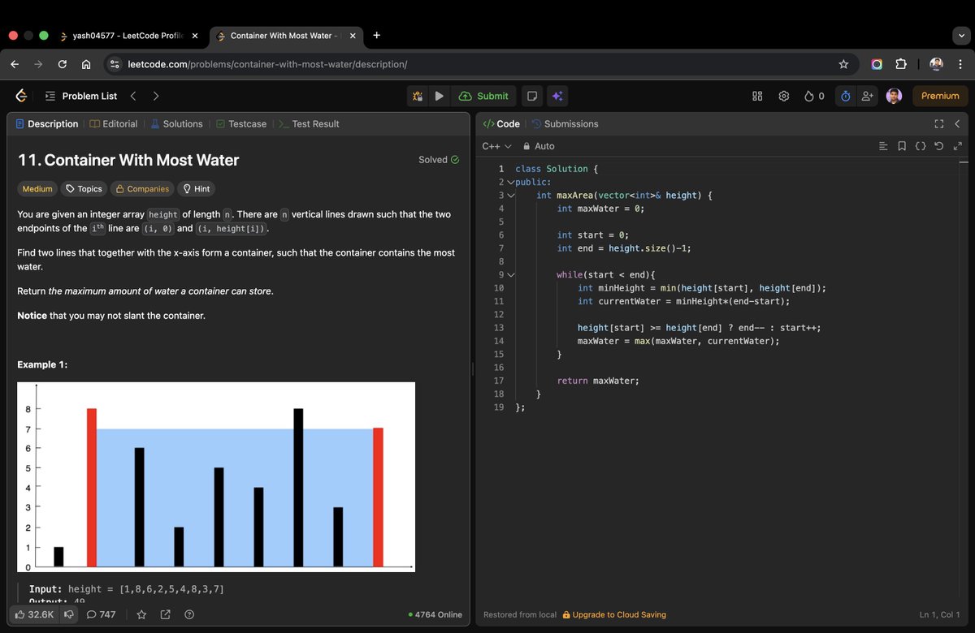Open the C++ language dropdown
The image size is (975, 633).
496,146
